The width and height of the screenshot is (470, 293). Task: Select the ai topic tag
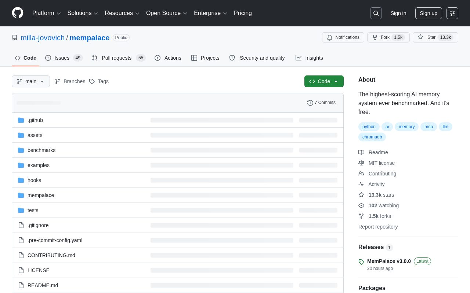[x=387, y=127]
